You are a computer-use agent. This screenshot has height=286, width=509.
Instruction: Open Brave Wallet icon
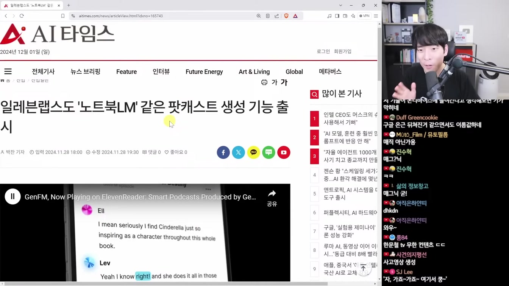[x=345, y=16]
